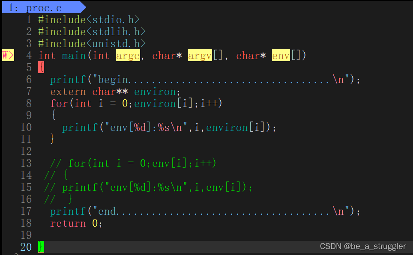Click the "env[%d]:%s\n" string on line 10

[146, 127]
